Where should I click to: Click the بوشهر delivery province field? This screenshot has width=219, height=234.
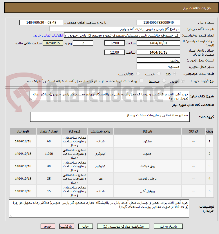pos(158,60)
